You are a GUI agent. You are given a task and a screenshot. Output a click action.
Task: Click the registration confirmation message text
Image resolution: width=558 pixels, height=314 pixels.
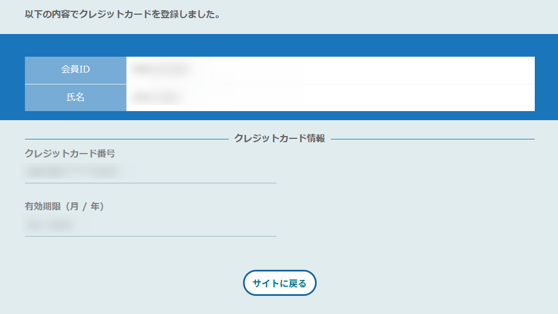tap(123, 15)
